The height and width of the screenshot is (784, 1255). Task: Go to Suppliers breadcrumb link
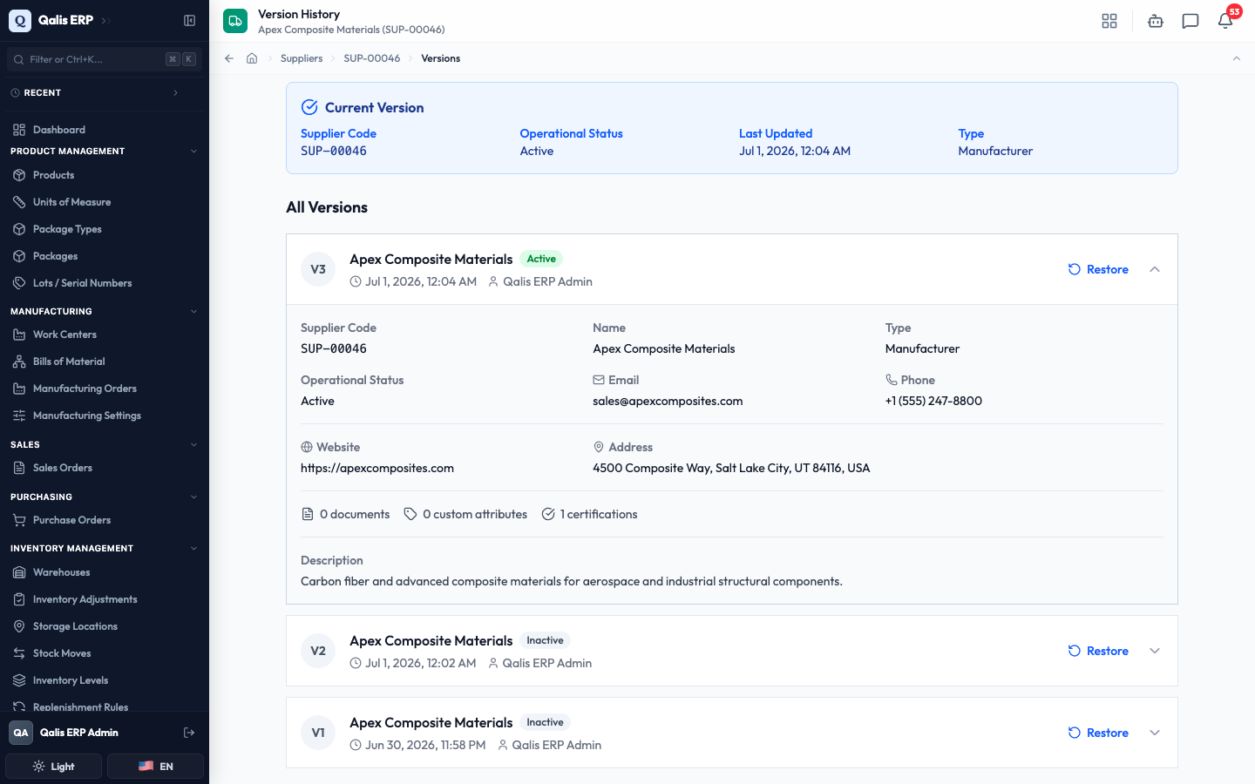point(302,58)
